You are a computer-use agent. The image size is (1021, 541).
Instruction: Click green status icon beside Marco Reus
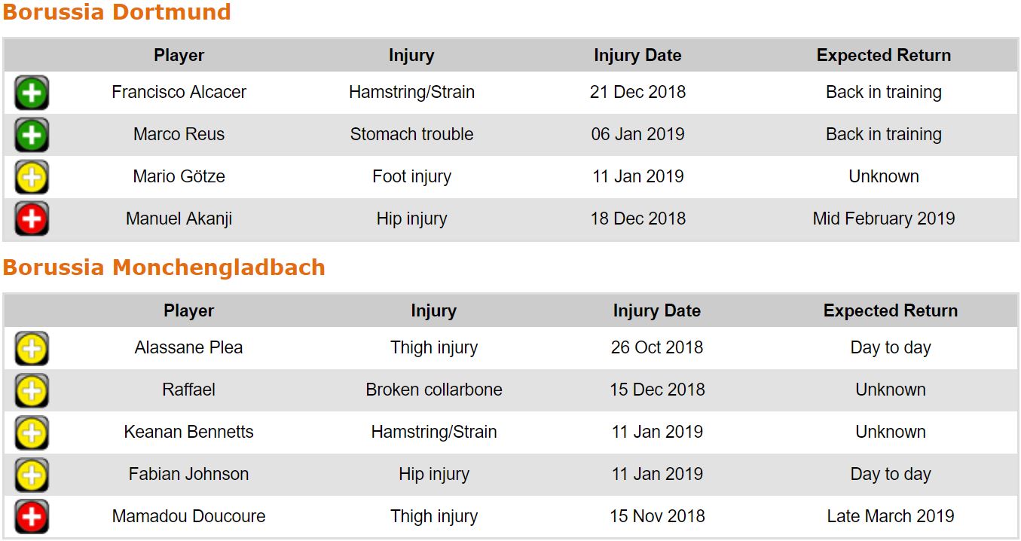pyautogui.click(x=32, y=136)
